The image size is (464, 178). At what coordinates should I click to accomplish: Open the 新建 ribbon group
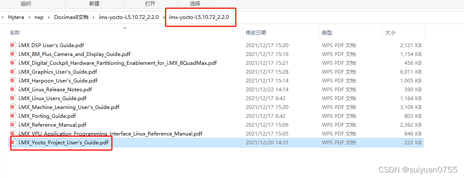pos(94,3)
